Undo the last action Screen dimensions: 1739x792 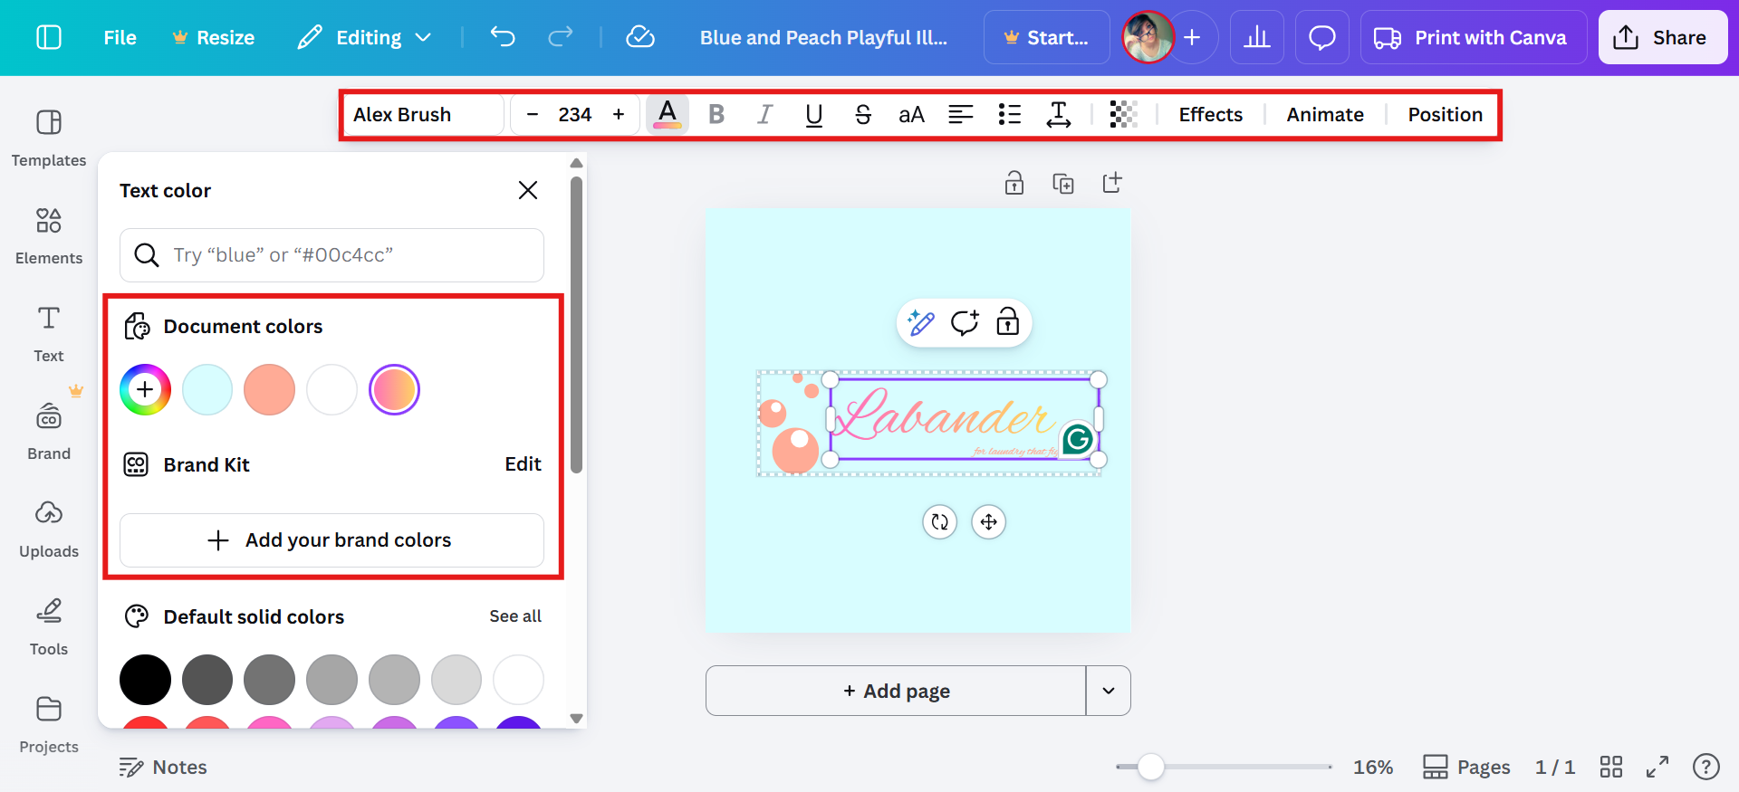click(503, 37)
